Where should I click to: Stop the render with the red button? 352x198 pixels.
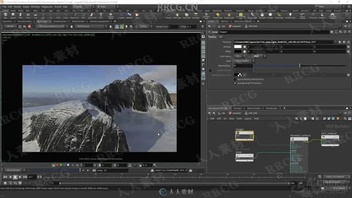(29, 26)
